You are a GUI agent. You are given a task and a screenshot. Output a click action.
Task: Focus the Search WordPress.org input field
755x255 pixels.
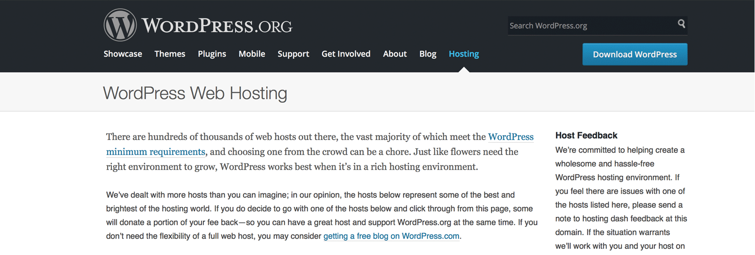[x=590, y=25]
